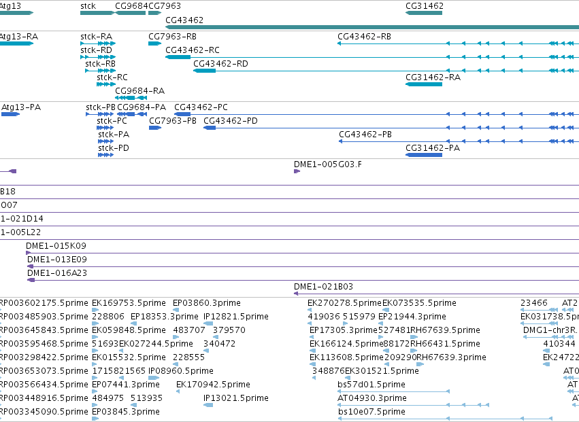This screenshot has width=579, height=422.
Task: Select the CG7963-RB transcript label
Action: (x=172, y=37)
